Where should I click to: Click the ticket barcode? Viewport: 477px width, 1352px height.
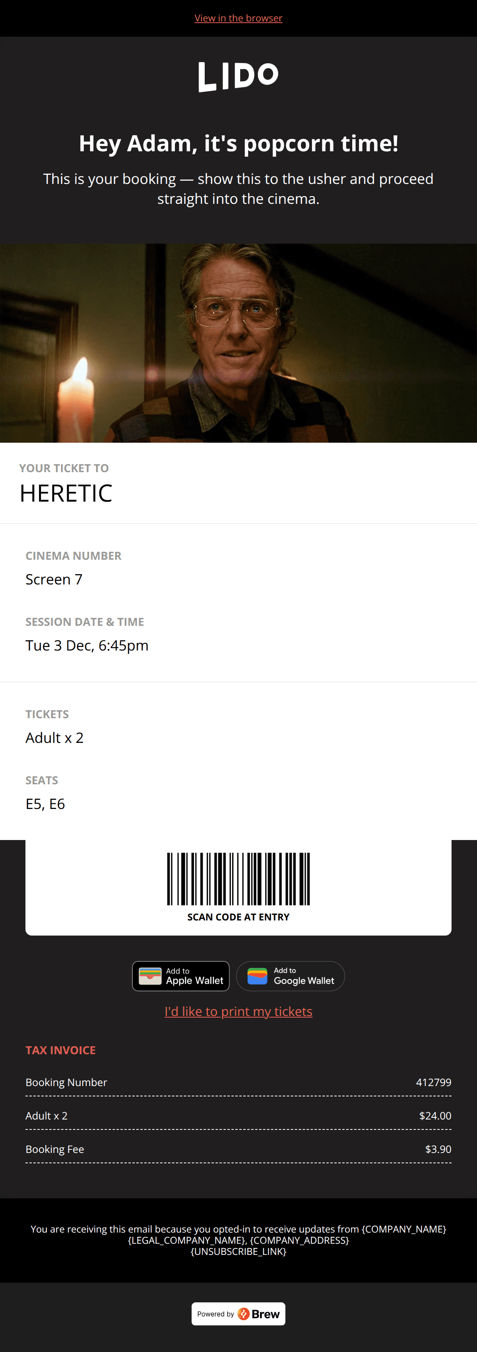[238, 879]
